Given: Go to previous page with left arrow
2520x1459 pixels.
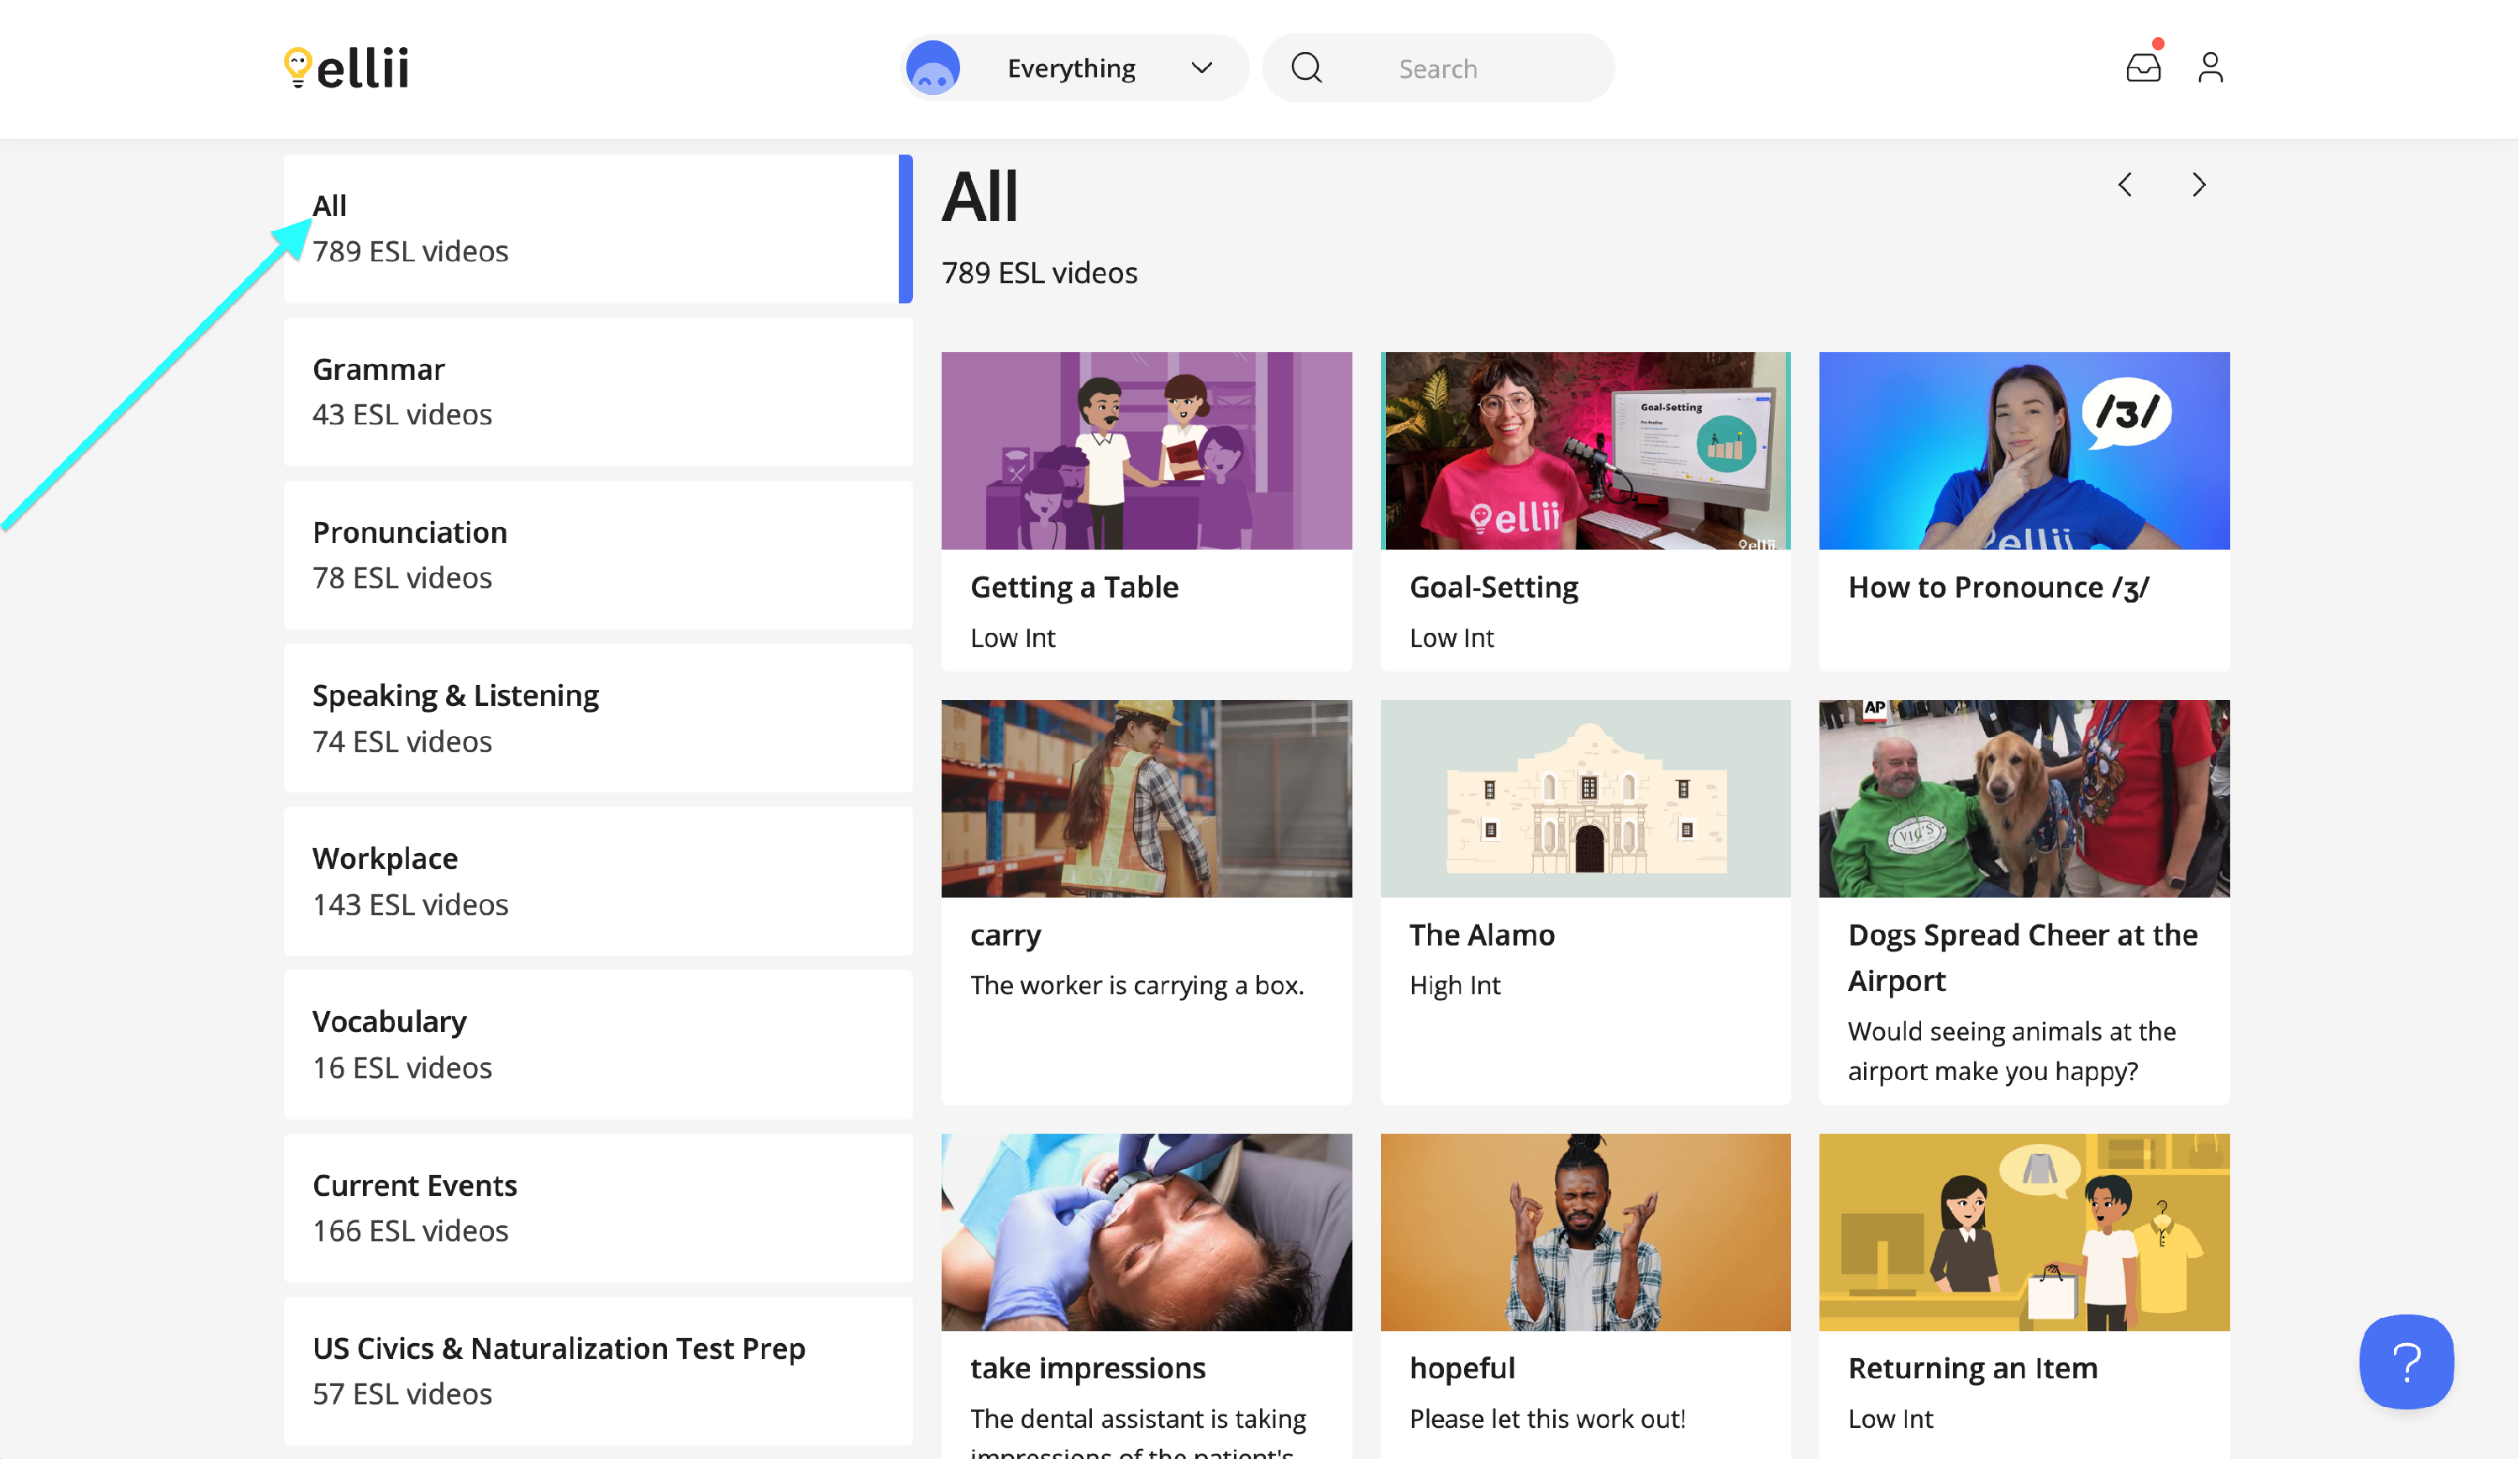Looking at the screenshot, I should [2125, 185].
